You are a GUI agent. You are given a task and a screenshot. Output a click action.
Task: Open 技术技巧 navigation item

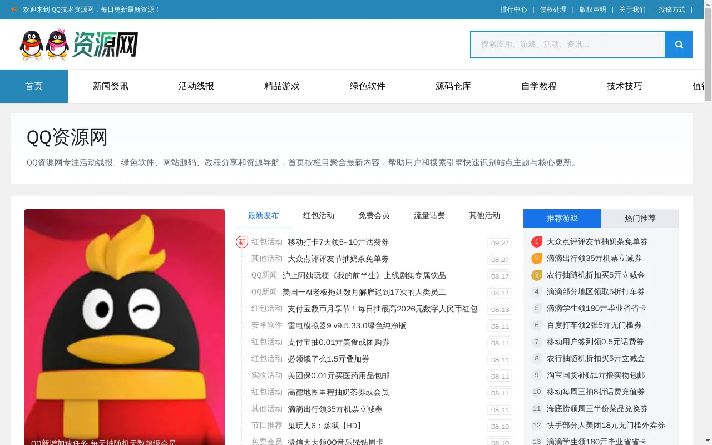point(625,86)
